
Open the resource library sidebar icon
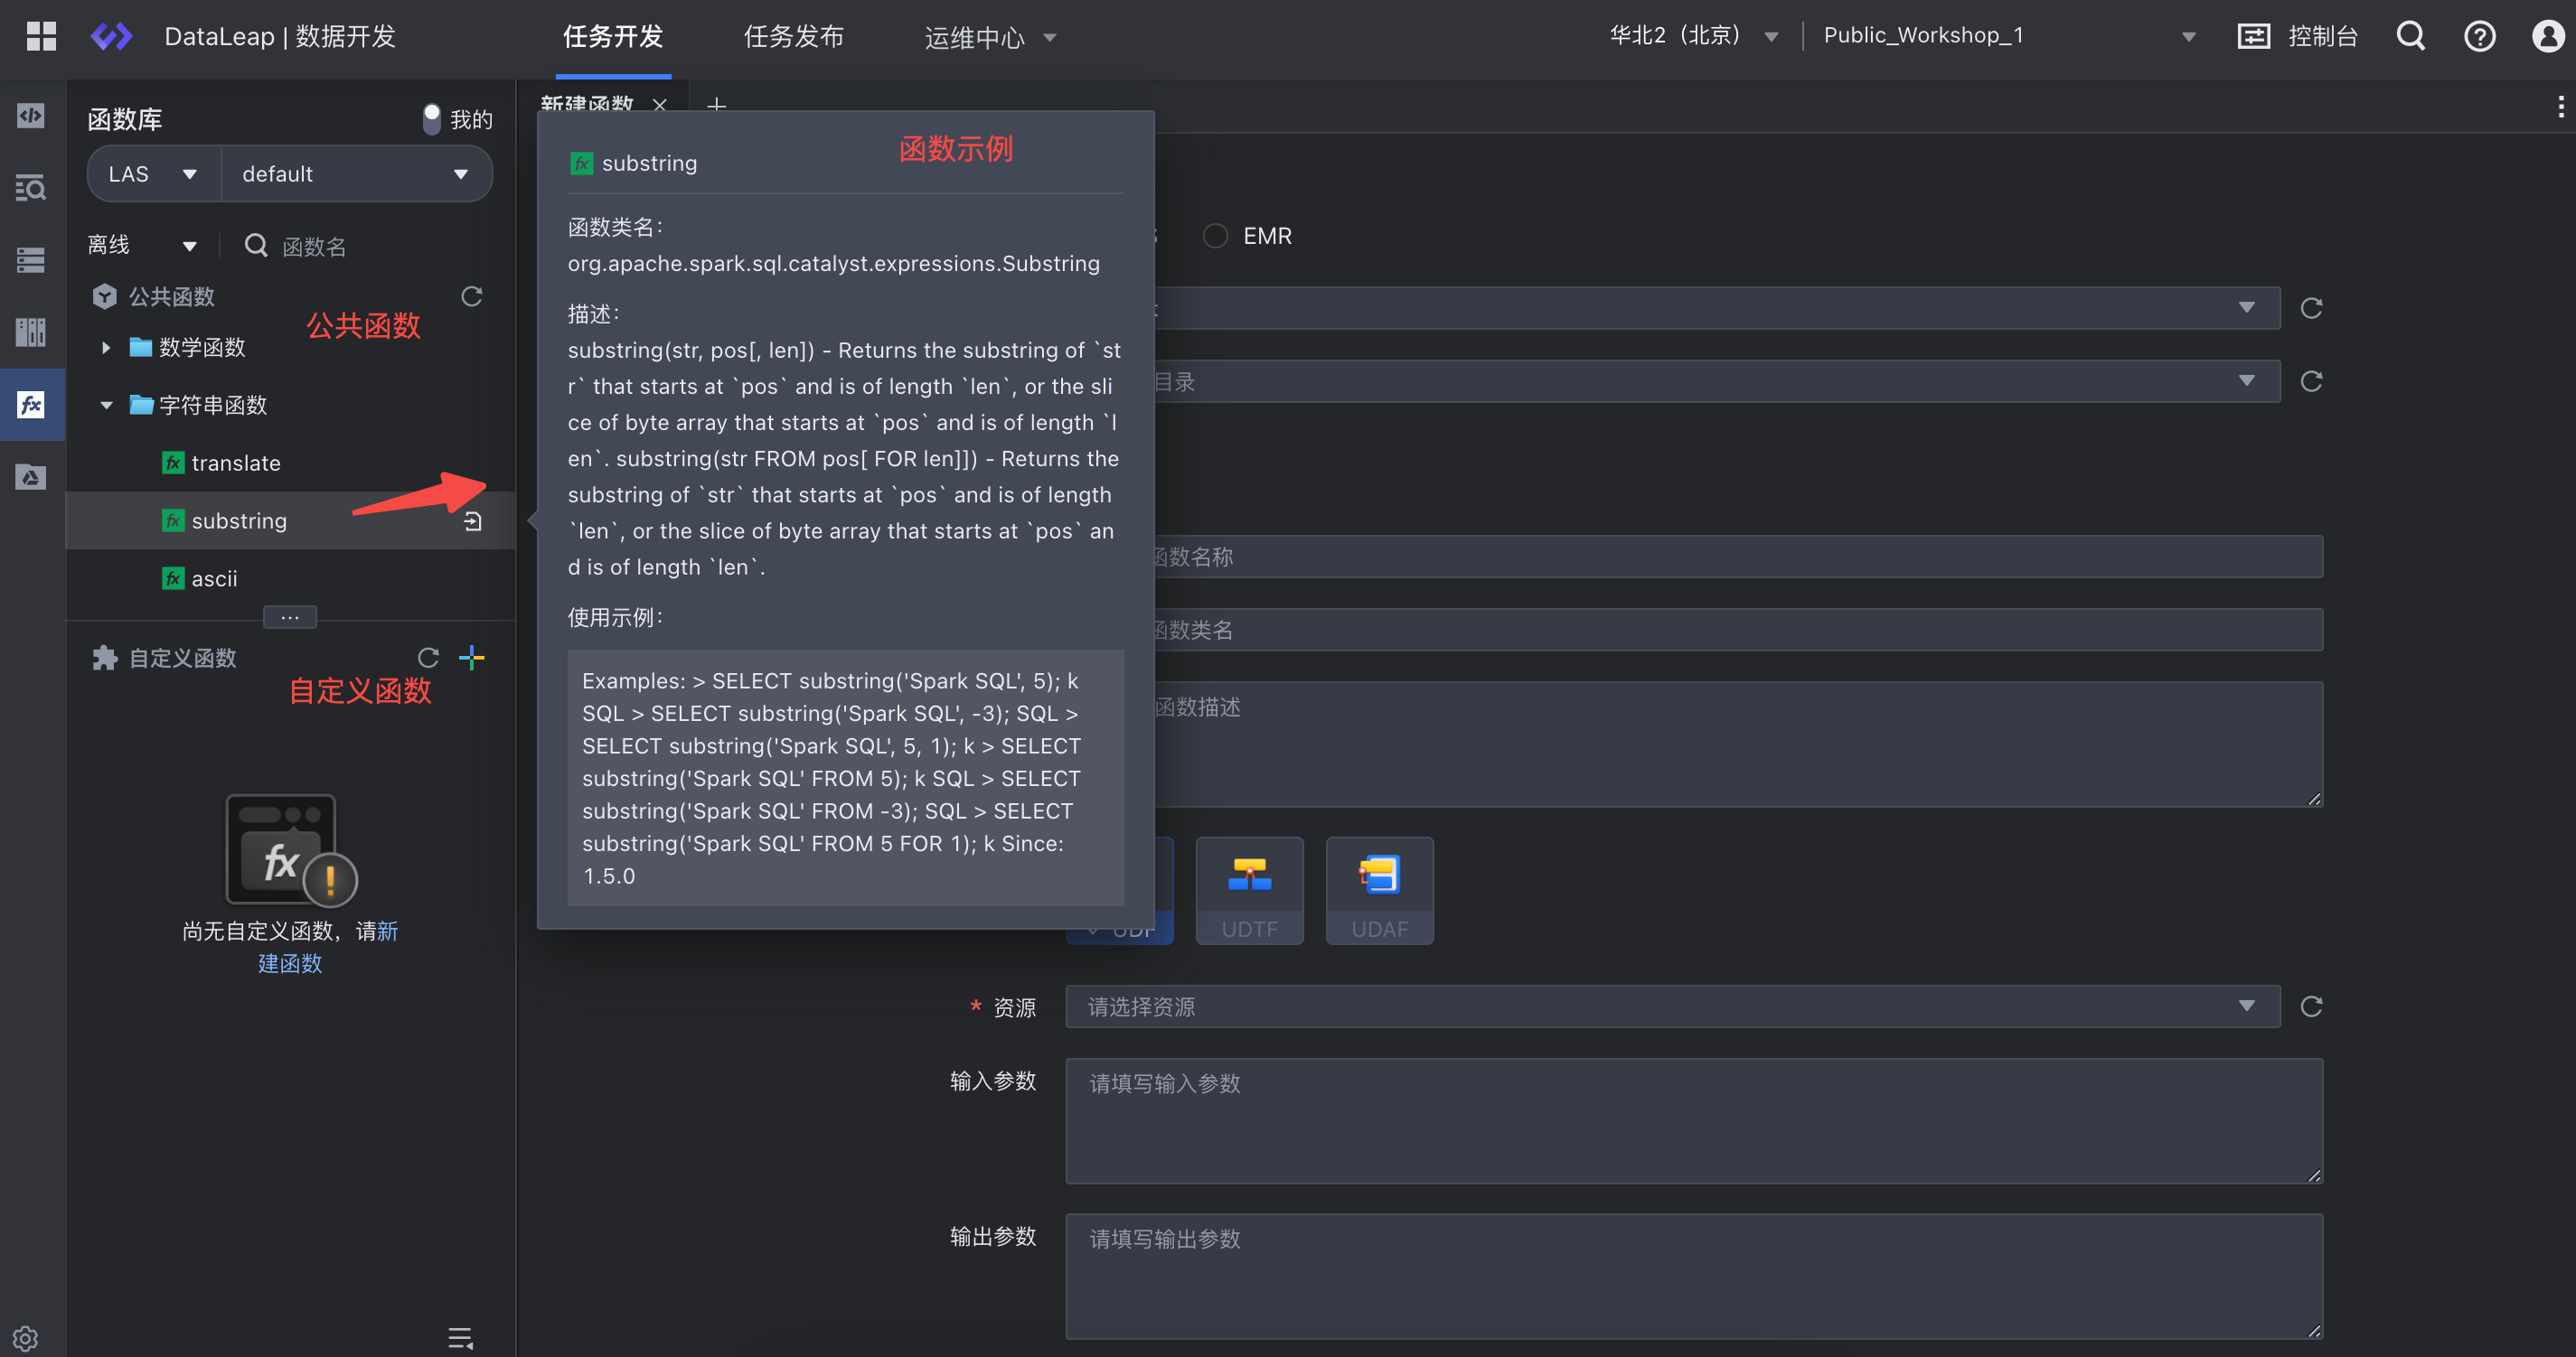31,332
